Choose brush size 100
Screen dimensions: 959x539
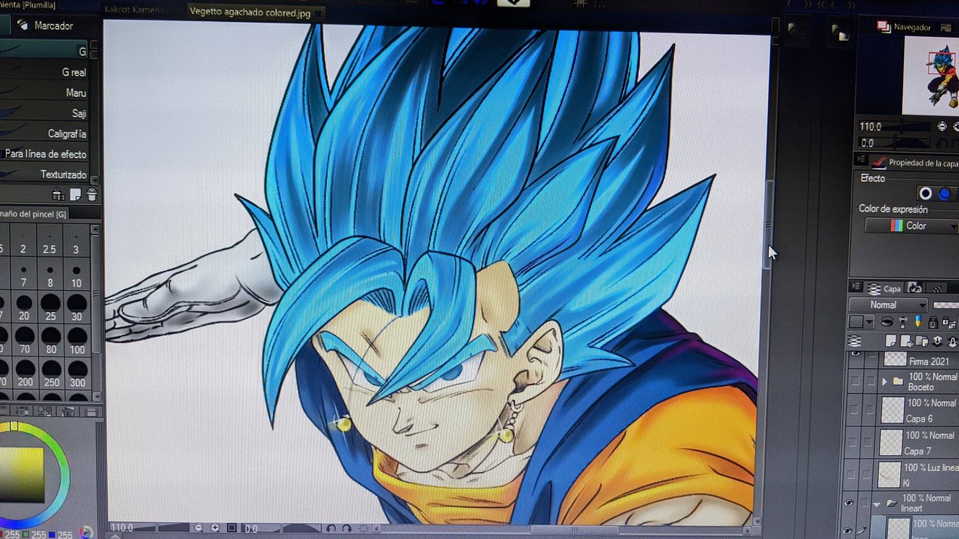[x=77, y=342]
